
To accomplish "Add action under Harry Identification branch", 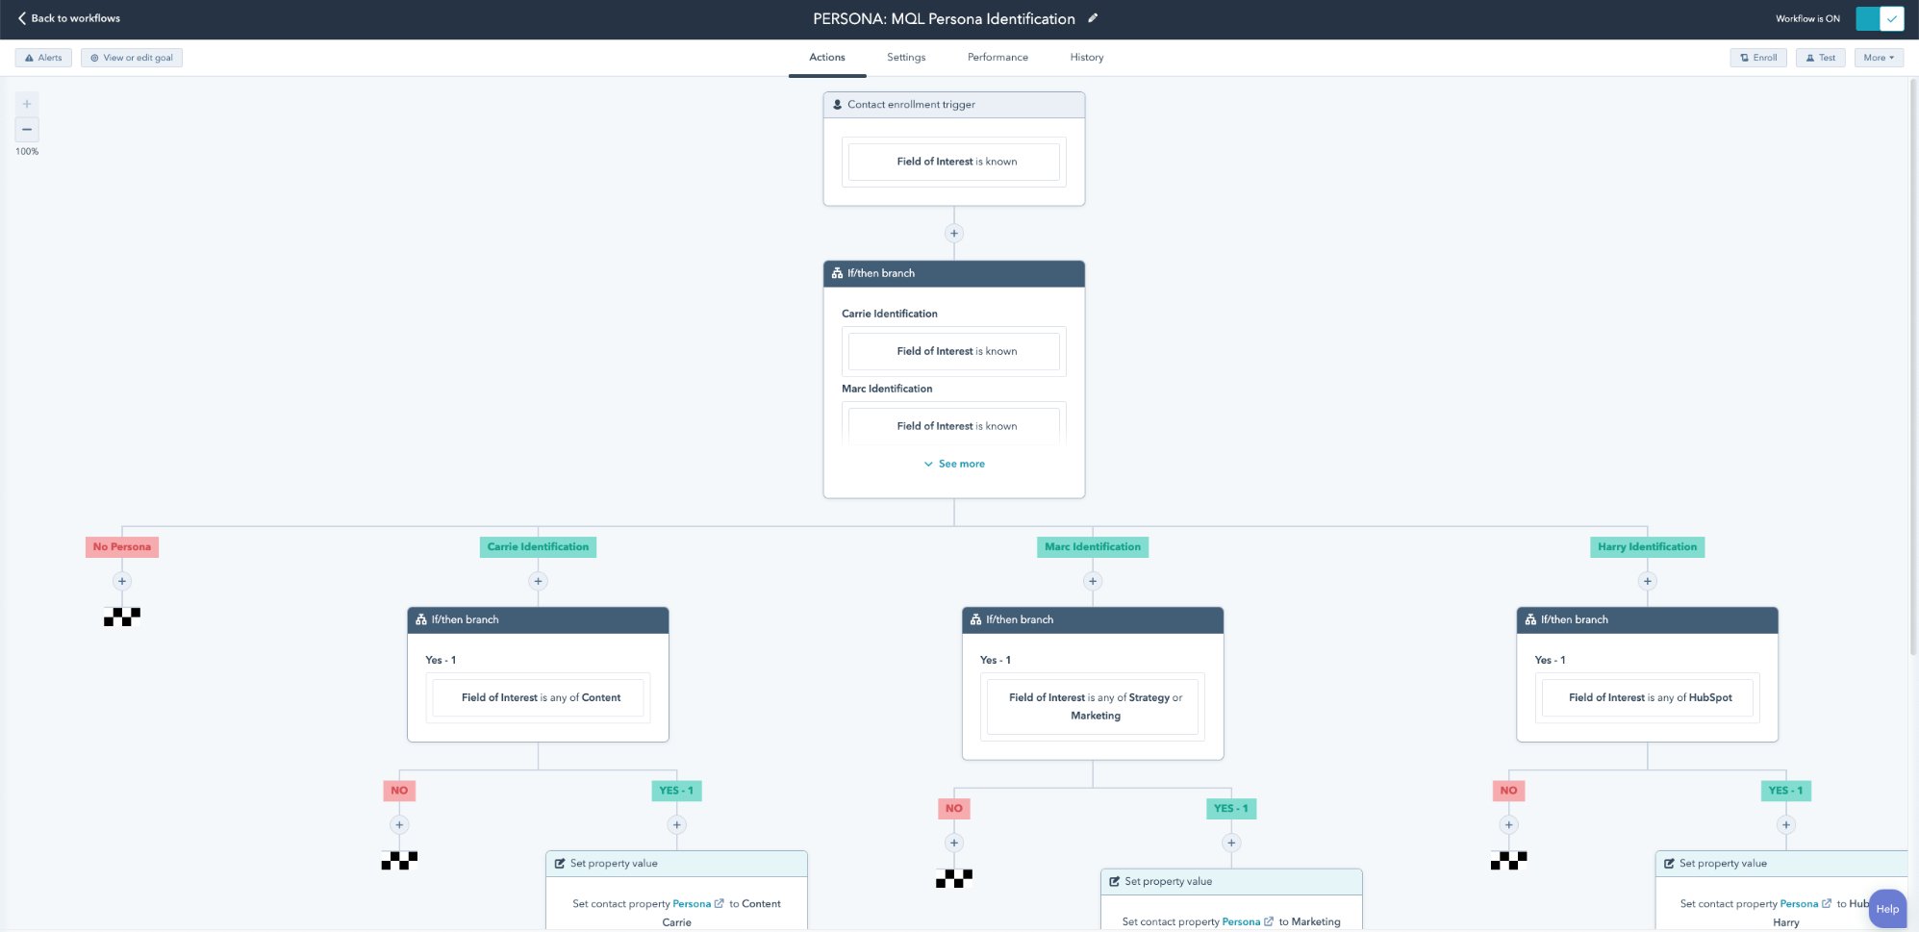I will pos(1648,581).
